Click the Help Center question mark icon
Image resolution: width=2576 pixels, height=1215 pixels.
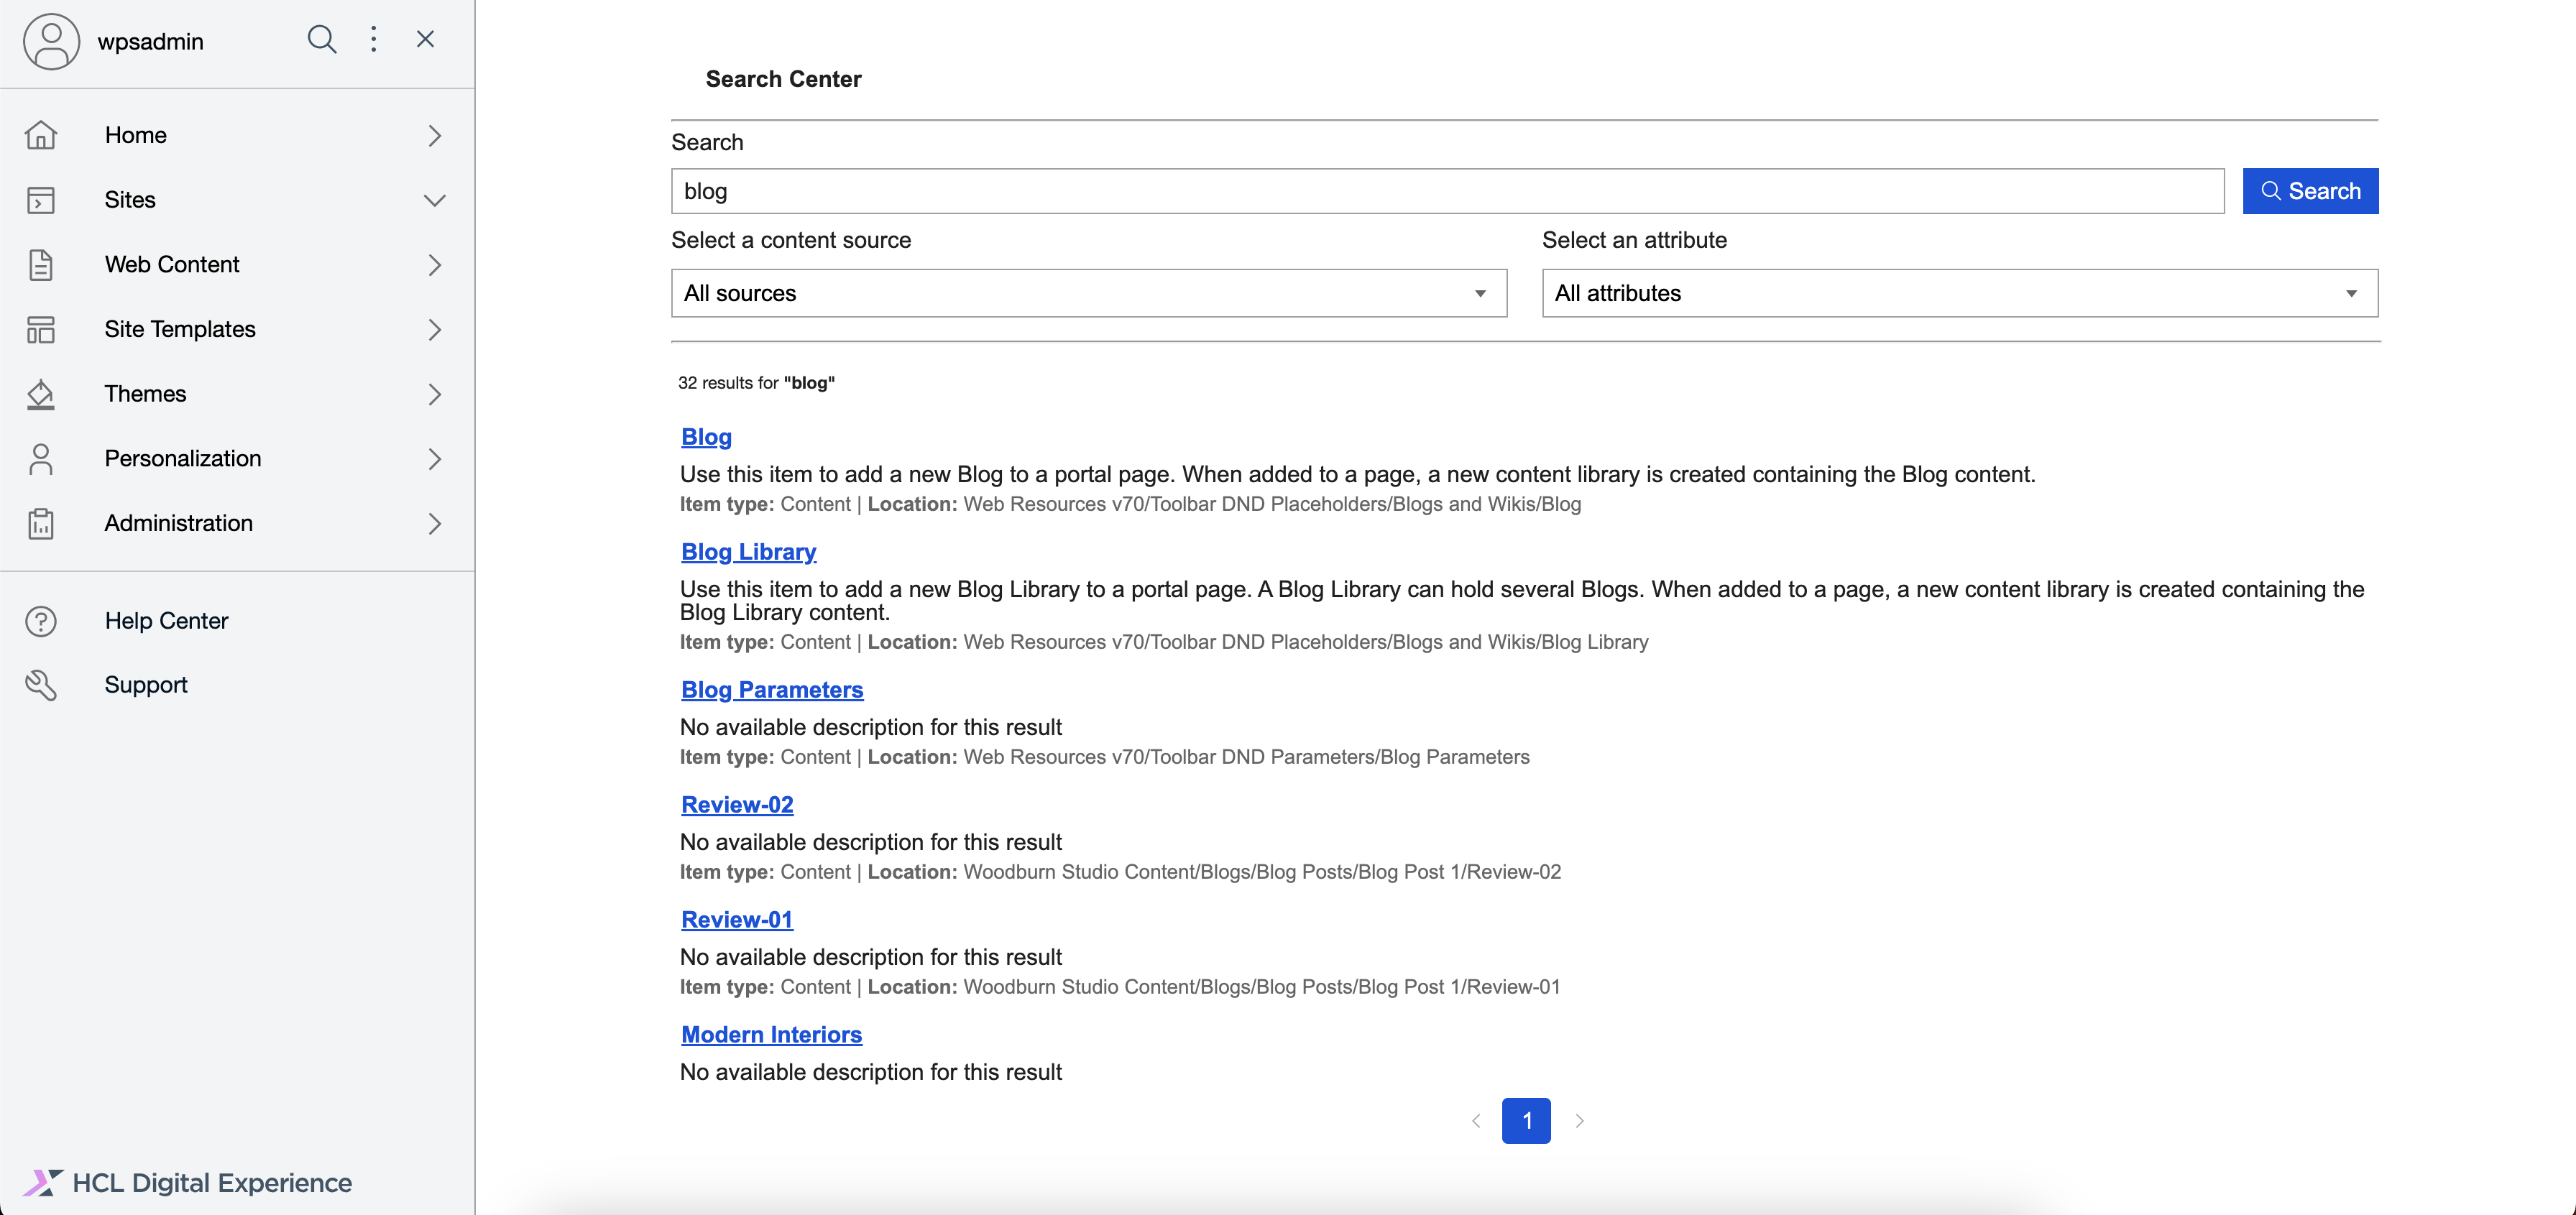click(x=41, y=621)
